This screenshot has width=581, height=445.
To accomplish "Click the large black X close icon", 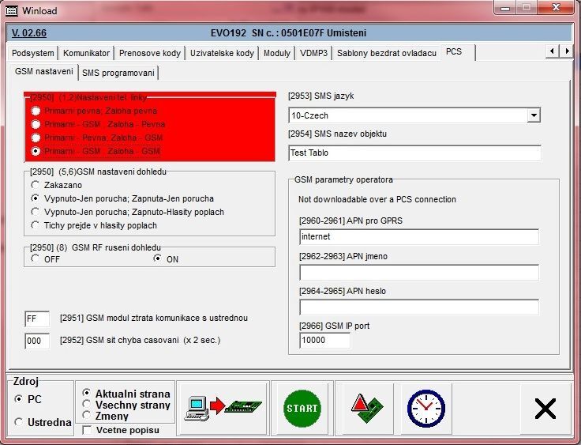I will pos(545,408).
